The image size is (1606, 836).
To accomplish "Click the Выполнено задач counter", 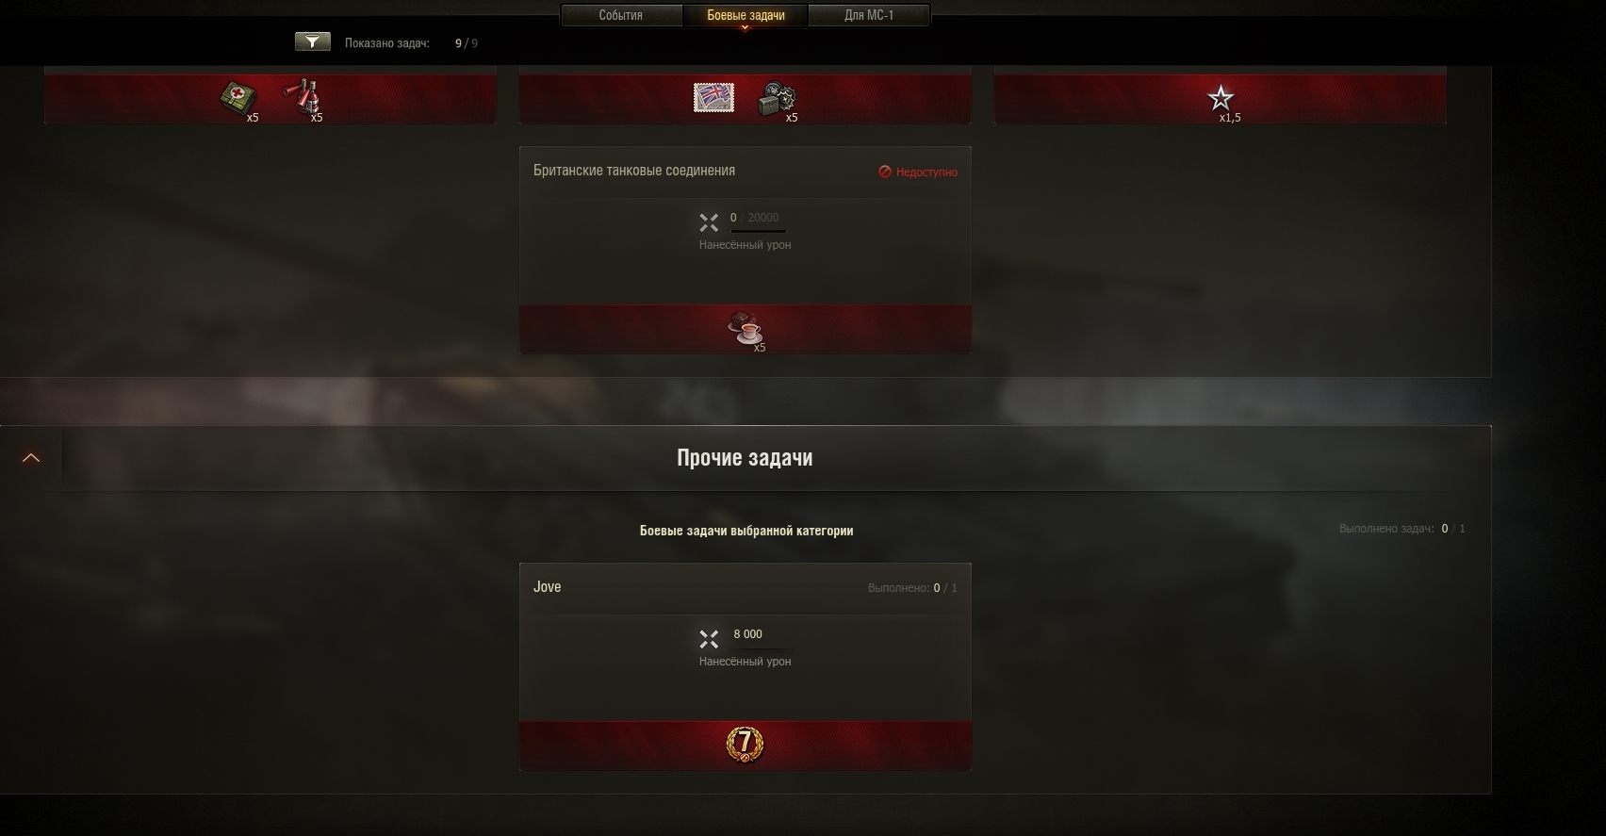I will 1402,529.
